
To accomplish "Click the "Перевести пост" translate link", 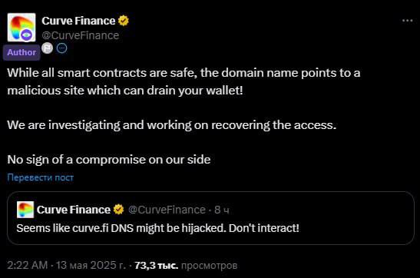I will [41, 177].
